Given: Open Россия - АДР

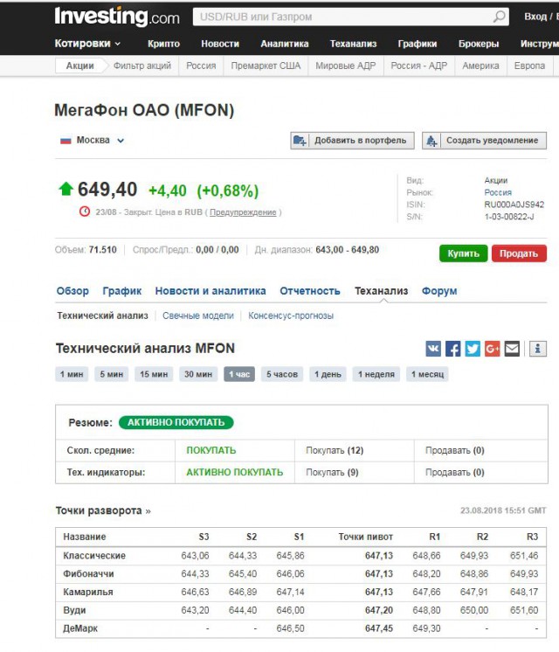Looking at the screenshot, I should (419, 66).
